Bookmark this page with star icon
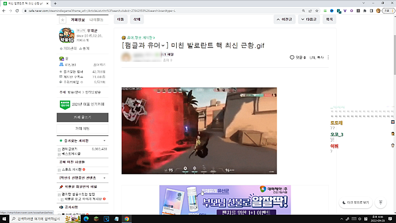The image size is (396, 223). pyautogui.click(x=317, y=11)
